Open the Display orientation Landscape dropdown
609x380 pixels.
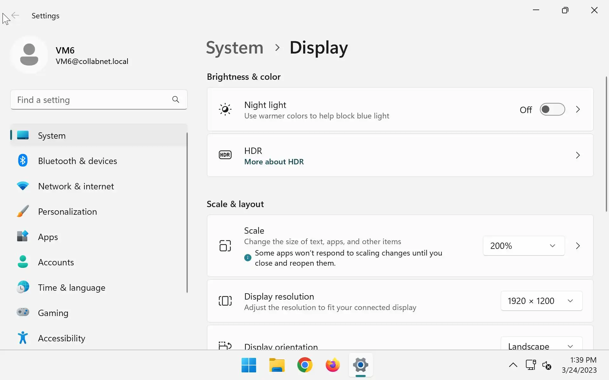pyautogui.click(x=541, y=345)
